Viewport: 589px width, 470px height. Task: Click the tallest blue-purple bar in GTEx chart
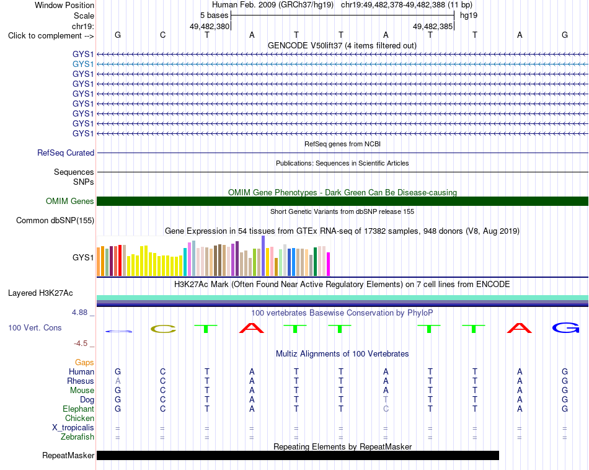tap(263, 256)
